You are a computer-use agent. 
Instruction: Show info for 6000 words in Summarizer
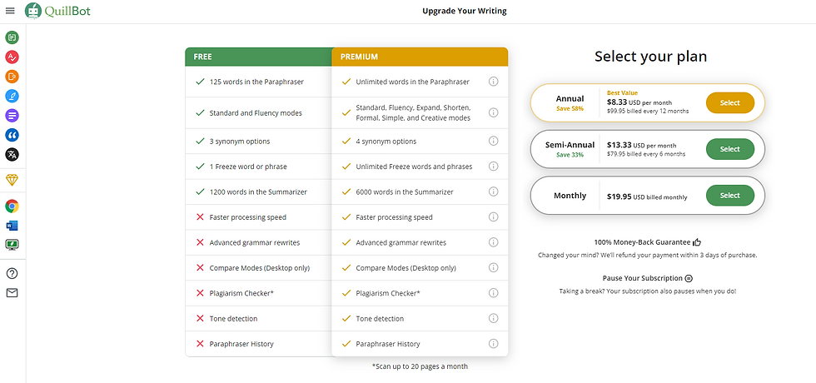(493, 191)
